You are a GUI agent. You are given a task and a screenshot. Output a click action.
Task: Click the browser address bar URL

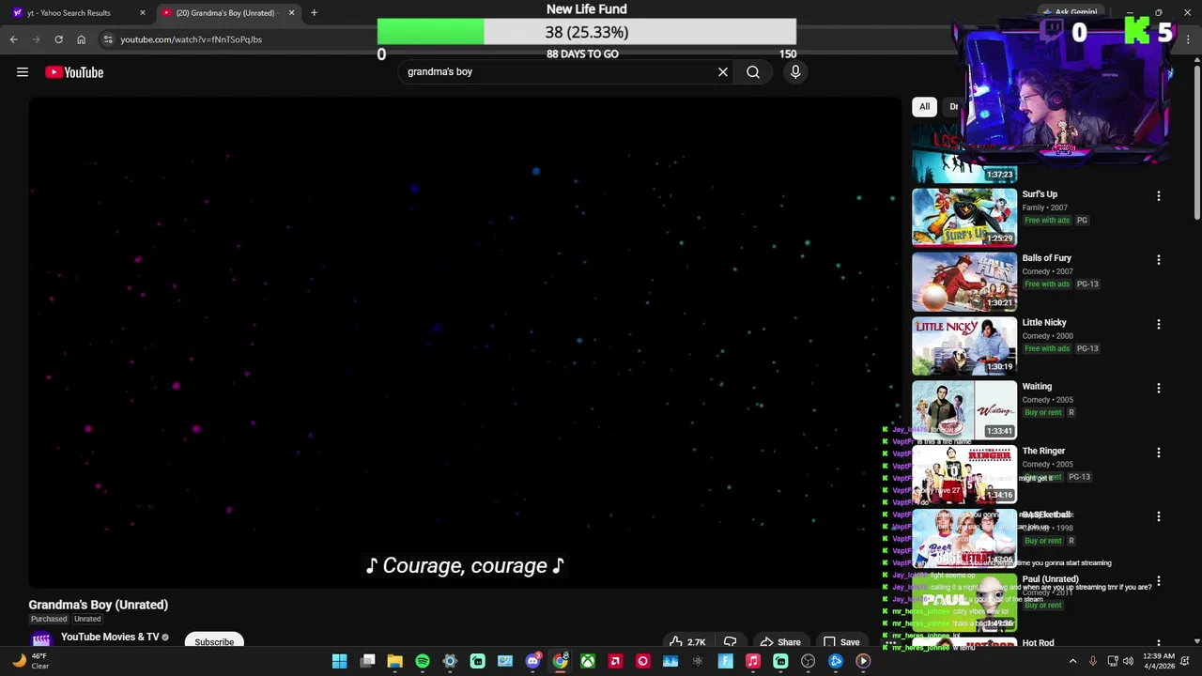click(x=191, y=39)
